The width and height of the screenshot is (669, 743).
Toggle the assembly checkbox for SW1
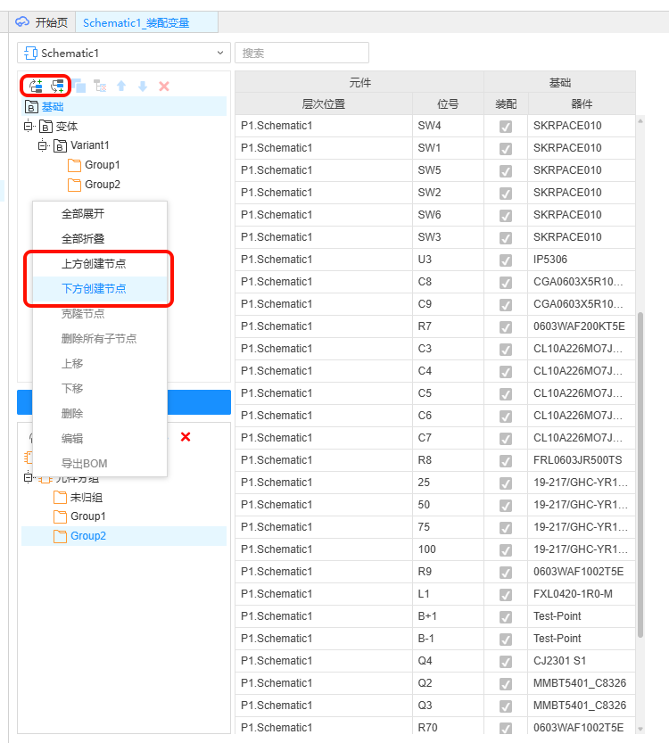506,149
